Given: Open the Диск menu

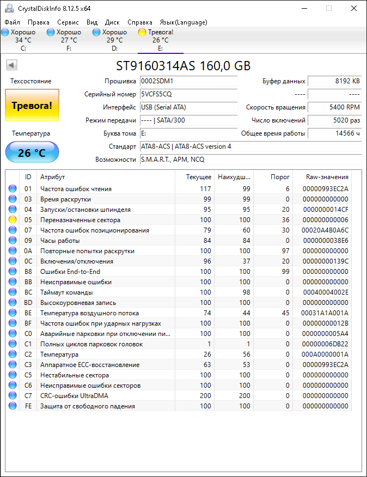Looking at the screenshot, I should tap(112, 22).
